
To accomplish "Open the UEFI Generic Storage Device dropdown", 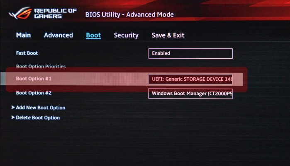I will pos(190,79).
